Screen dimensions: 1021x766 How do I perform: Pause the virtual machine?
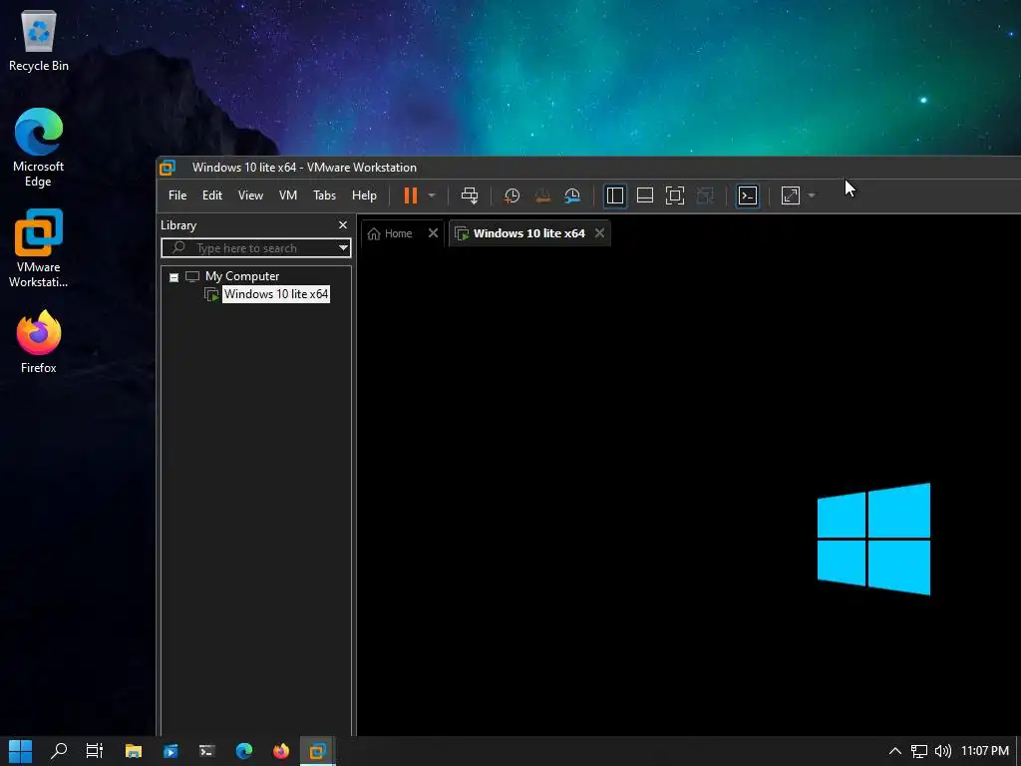(410, 195)
